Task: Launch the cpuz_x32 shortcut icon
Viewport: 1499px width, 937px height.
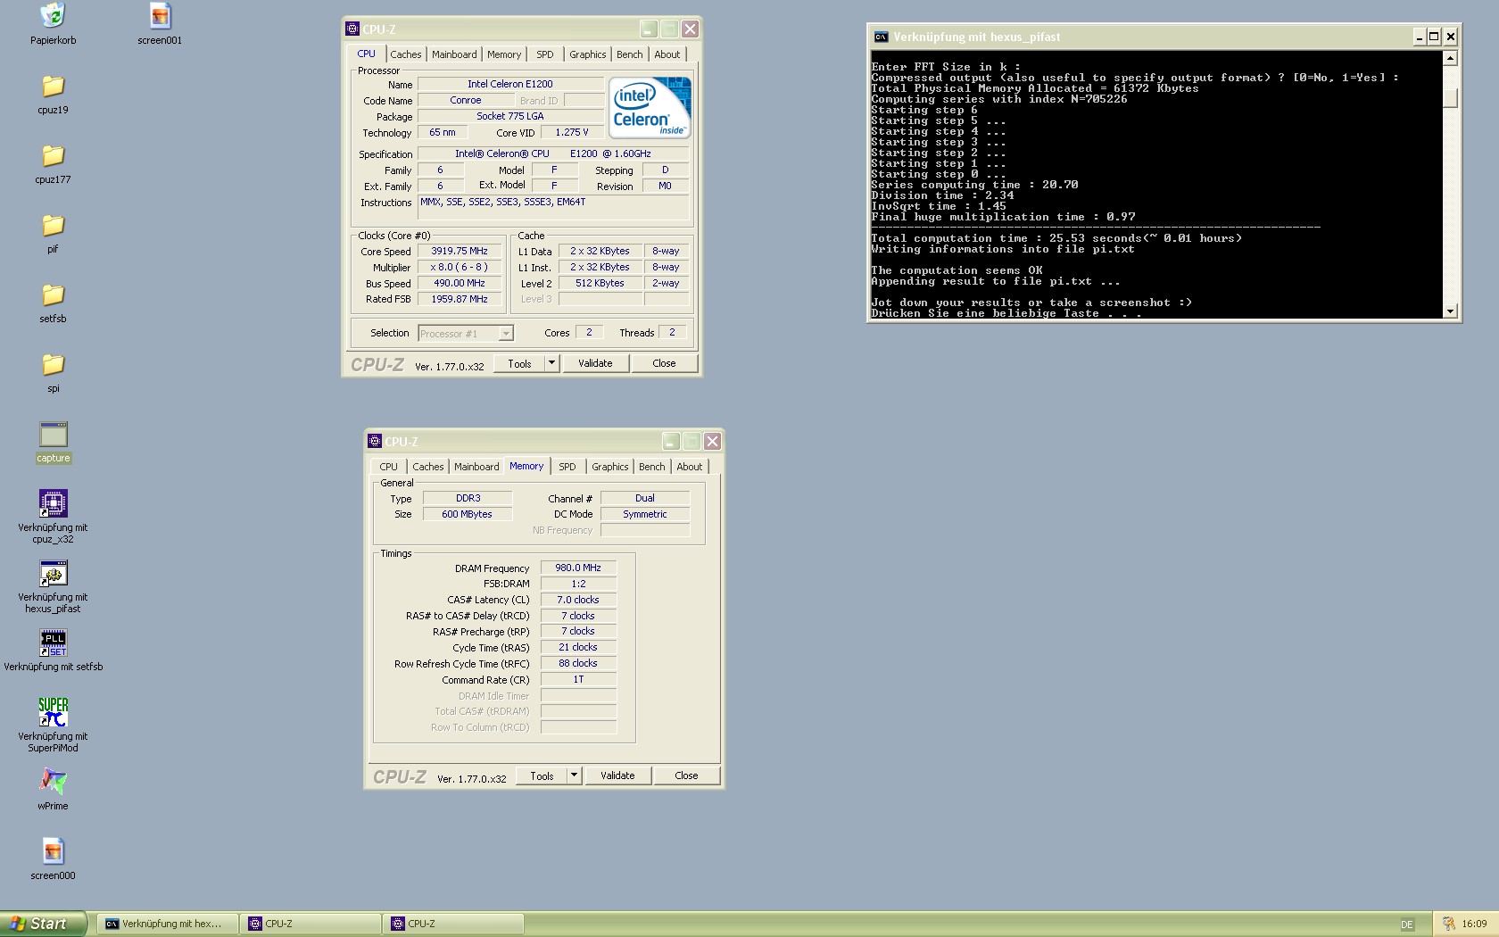Action: [x=53, y=503]
